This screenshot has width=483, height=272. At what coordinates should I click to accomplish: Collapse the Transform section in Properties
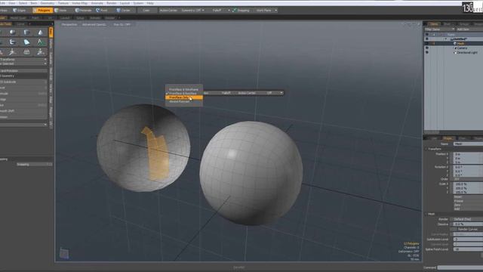click(x=426, y=149)
